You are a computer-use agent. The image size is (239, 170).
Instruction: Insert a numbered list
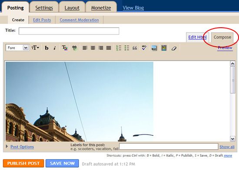point(119,48)
